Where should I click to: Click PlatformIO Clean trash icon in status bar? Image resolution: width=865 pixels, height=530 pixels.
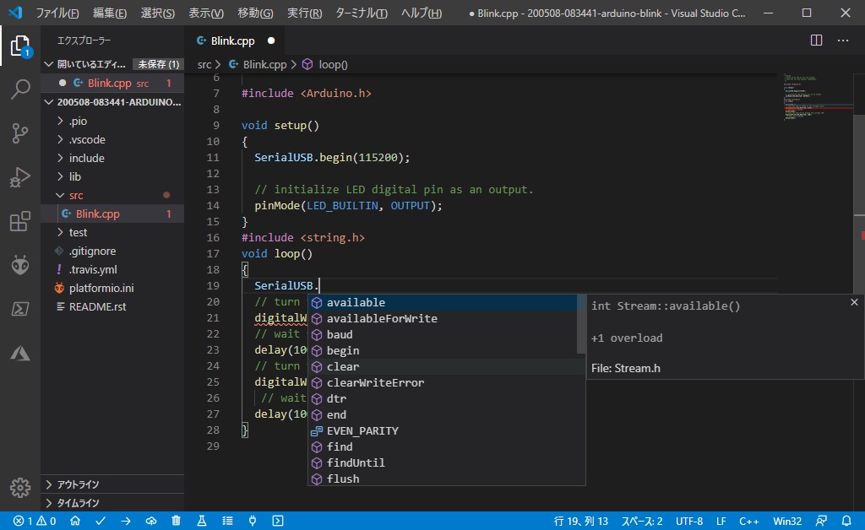176,522
